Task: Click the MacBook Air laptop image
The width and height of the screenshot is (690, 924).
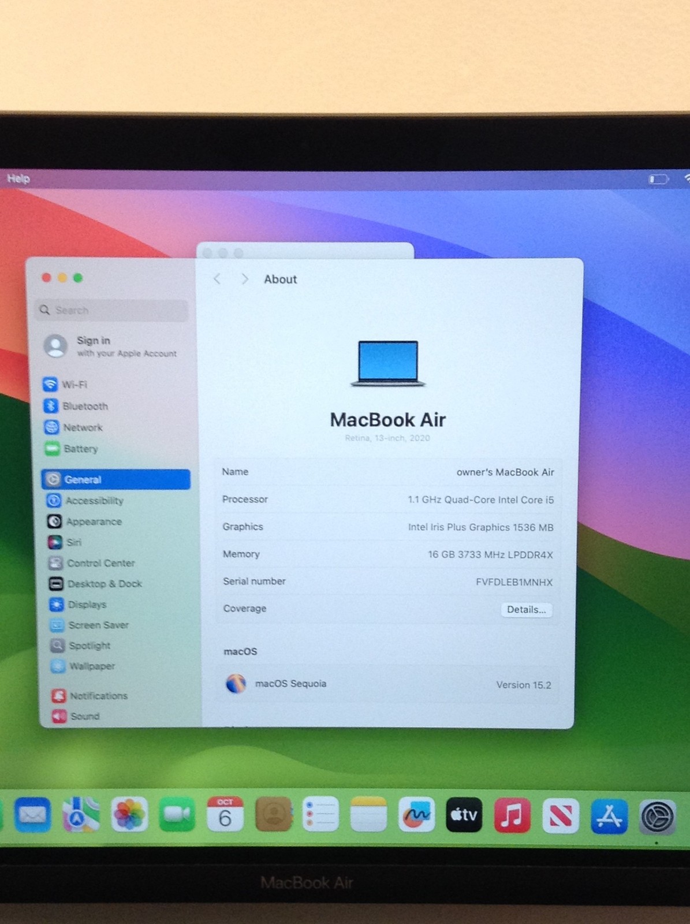Action: (387, 363)
